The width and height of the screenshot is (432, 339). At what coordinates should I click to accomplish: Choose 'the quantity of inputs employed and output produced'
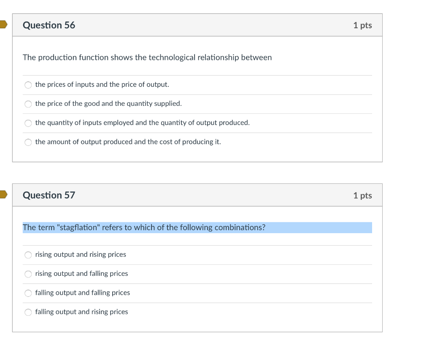(x=28, y=123)
